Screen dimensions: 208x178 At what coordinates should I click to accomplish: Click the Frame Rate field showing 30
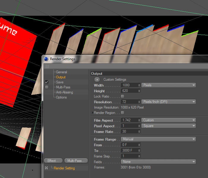click(130, 131)
